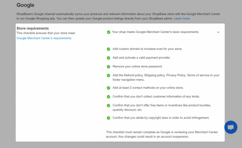The width and height of the screenshot is (242, 148).
Task: Click check mark beside customer information confirmation
Action: click(108, 97)
